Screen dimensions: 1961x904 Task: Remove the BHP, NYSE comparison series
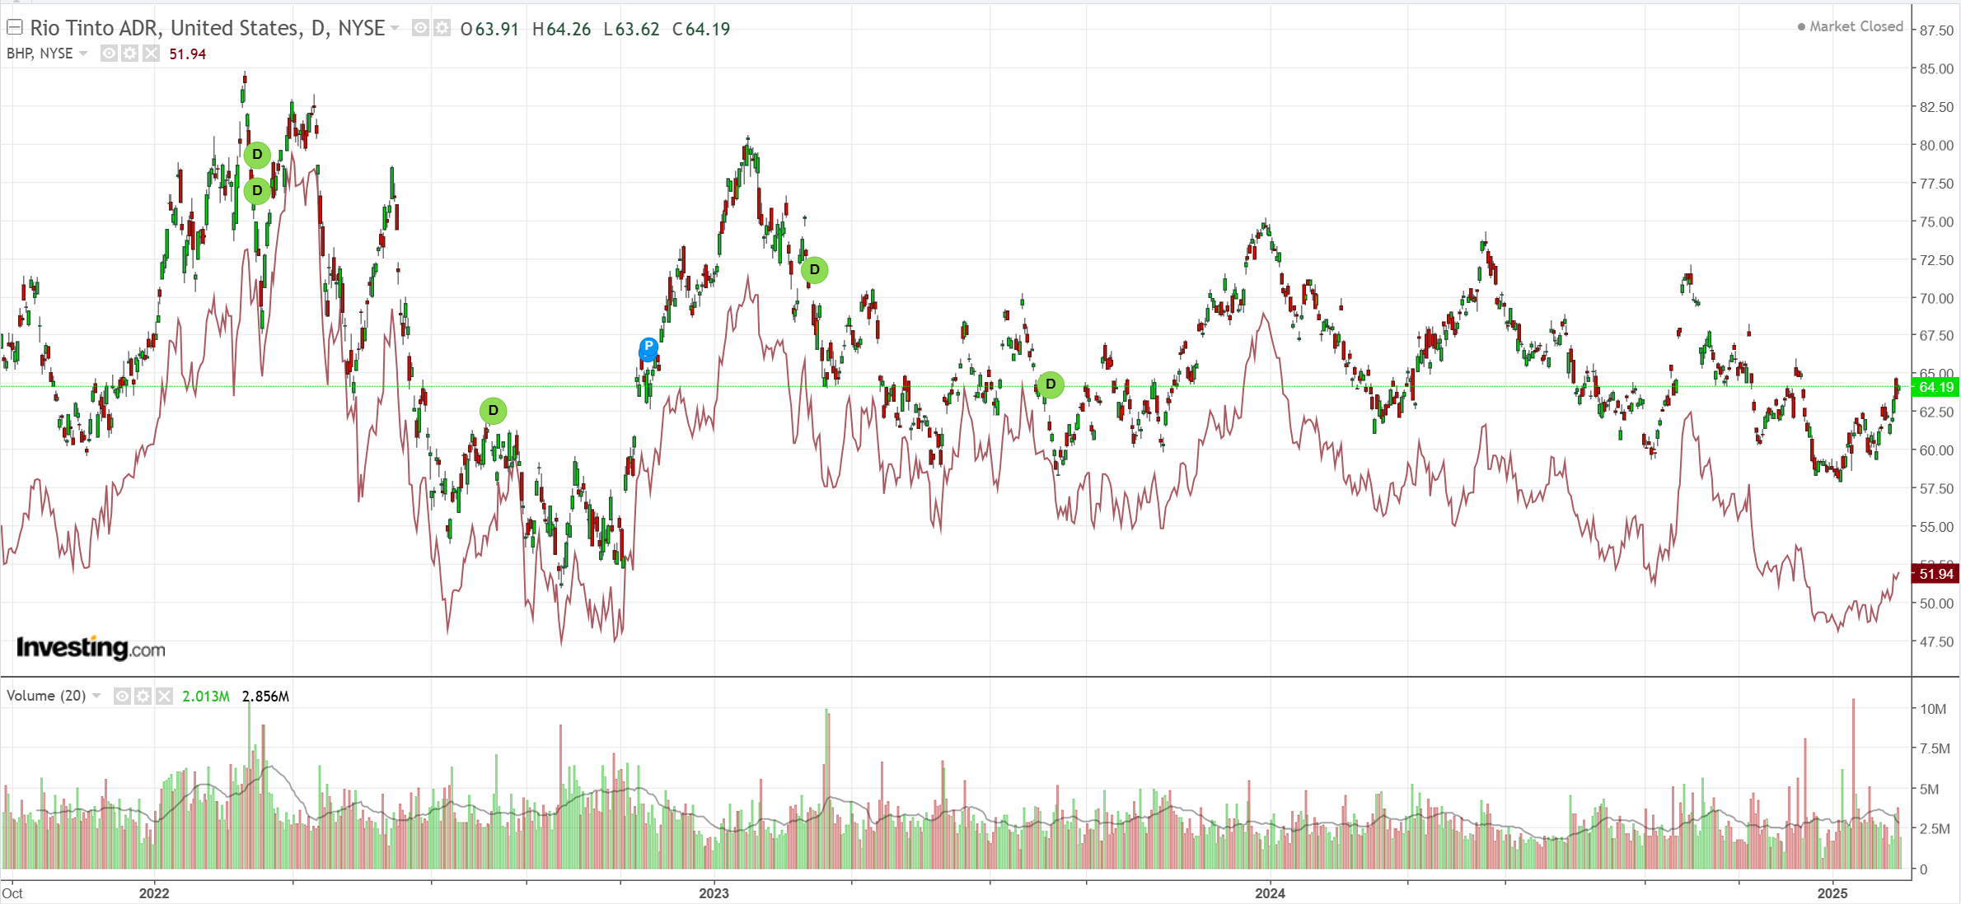pos(151,54)
